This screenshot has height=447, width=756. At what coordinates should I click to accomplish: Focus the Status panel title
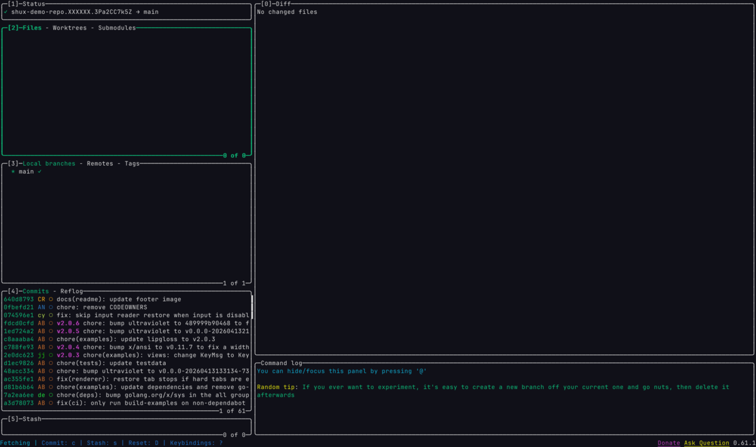pyautogui.click(x=33, y=4)
